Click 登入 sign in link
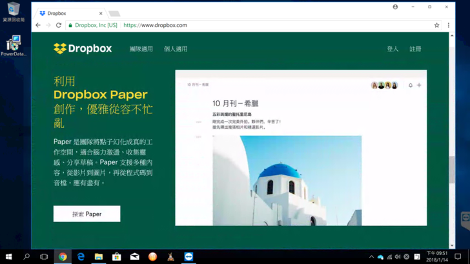This screenshot has height=264, width=470. pos(393,49)
